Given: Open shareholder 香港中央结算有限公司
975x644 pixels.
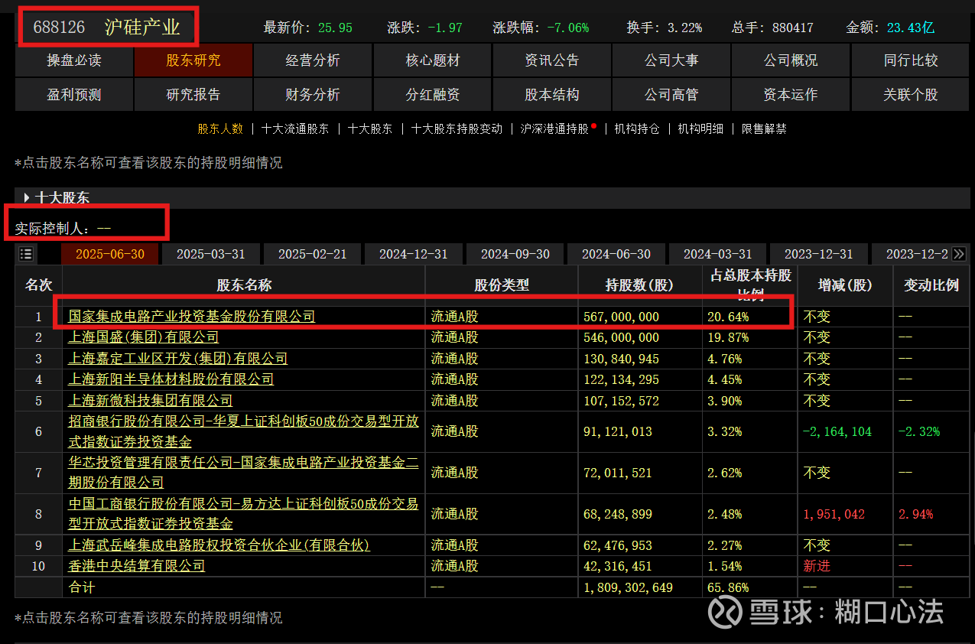Looking at the screenshot, I should [136, 566].
